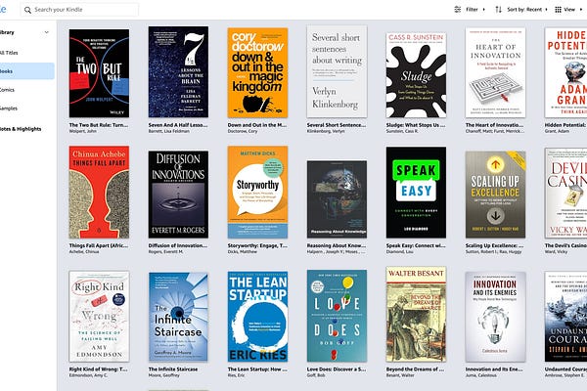Click title text 'The Lean Startup: How ...'
587x391 pixels.
pyautogui.click(x=257, y=369)
